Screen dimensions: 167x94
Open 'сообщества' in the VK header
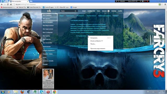tap(91, 11)
